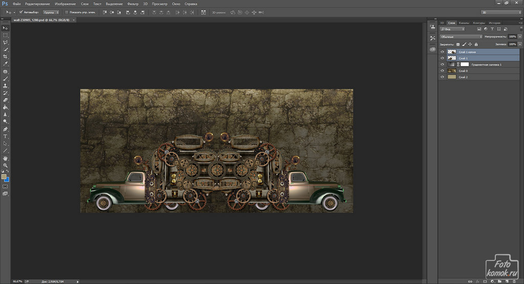Select the Eyedropper tool
The width and height of the screenshot is (524, 284).
tap(6, 63)
